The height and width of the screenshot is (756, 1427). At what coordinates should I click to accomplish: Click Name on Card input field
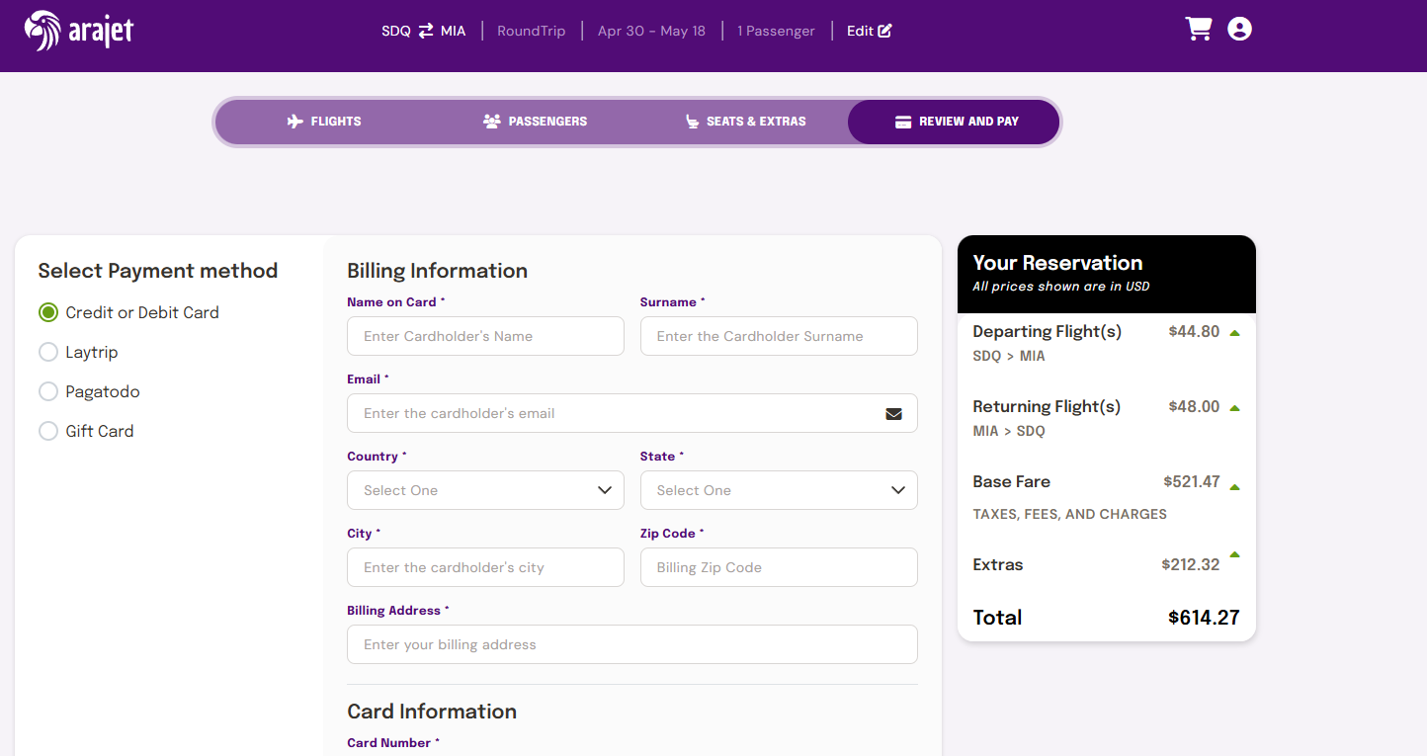485,336
